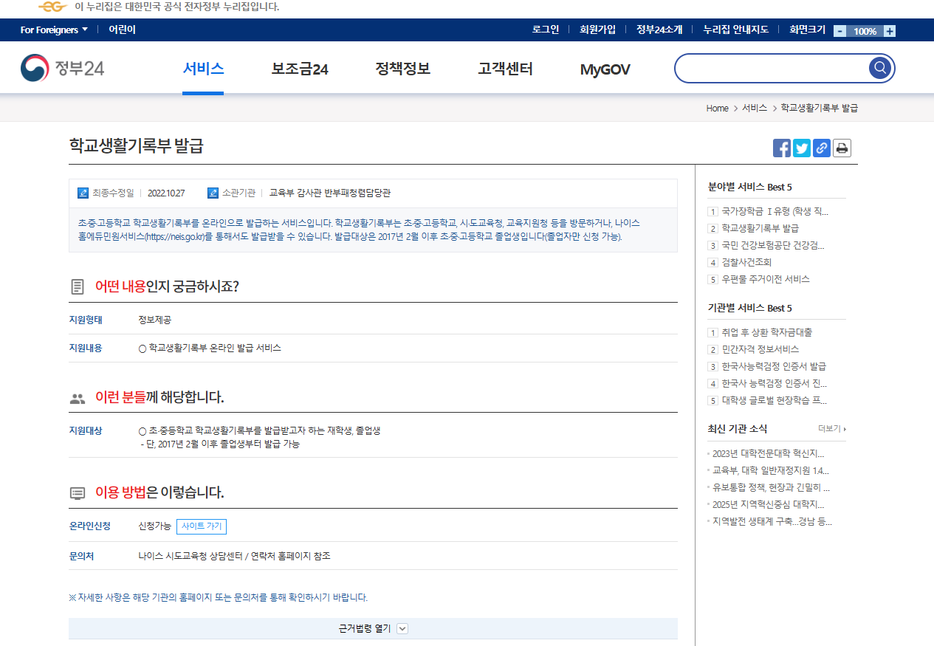The height and width of the screenshot is (646, 934).
Task: Copy the page URL with the link icon
Action: pyautogui.click(x=821, y=148)
